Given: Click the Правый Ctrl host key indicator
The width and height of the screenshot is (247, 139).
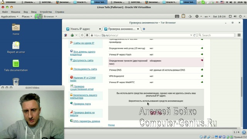Looking at the screenshot, I should click(240, 137).
